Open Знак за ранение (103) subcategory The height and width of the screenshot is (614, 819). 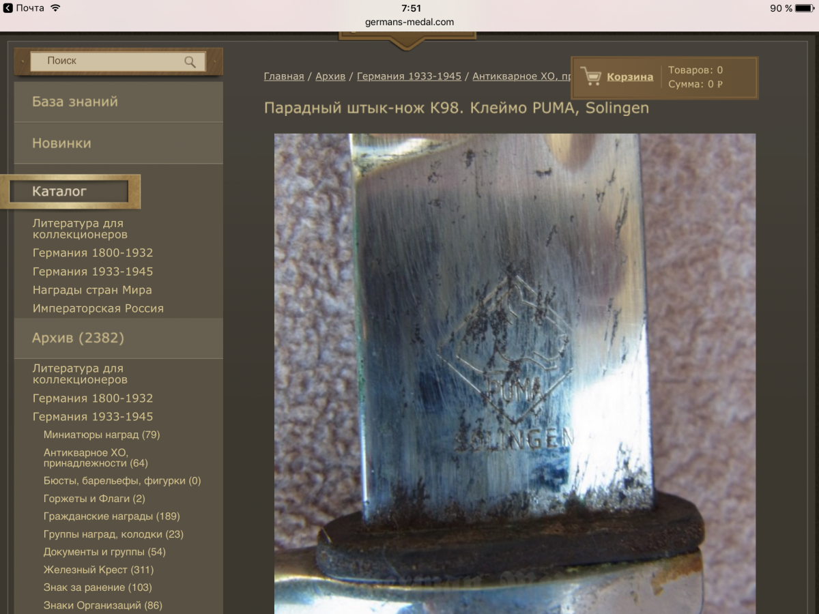tap(98, 587)
